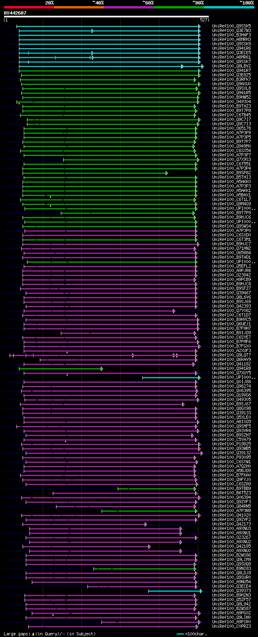Select label UniRef100_Q42185

click(x=232, y=546)
